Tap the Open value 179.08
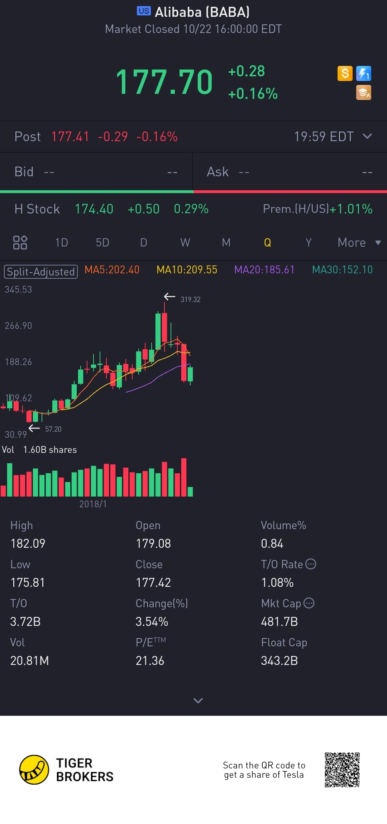The width and height of the screenshot is (387, 824). pos(153,543)
